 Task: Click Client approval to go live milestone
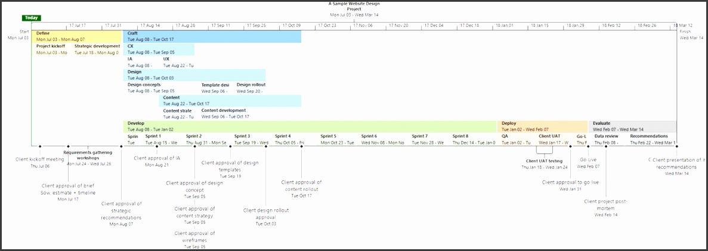click(570, 186)
